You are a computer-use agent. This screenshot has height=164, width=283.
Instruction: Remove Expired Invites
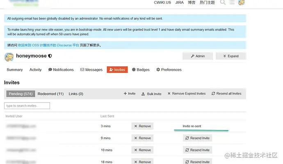[187, 94]
